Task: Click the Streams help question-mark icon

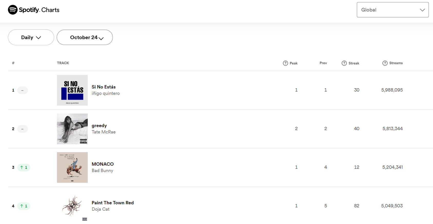Action: pos(385,63)
